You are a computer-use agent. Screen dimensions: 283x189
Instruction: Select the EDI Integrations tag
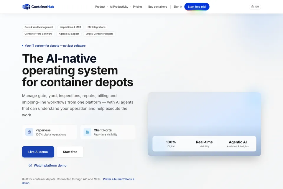coord(96,27)
